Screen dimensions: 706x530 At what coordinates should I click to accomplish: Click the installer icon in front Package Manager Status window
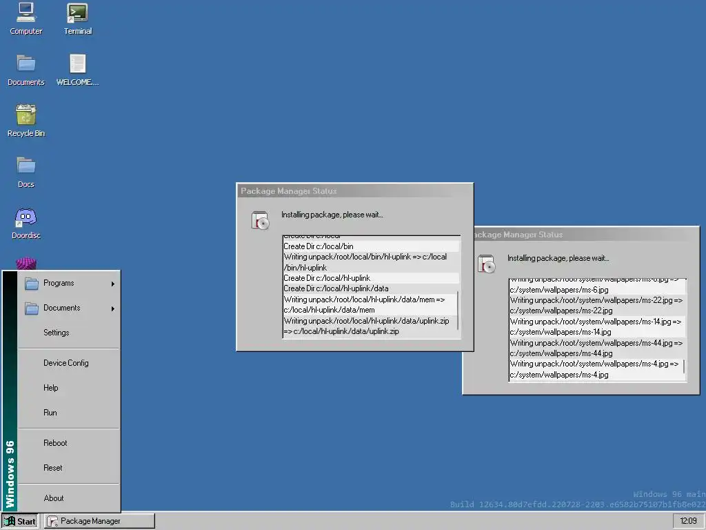click(x=260, y=220)
